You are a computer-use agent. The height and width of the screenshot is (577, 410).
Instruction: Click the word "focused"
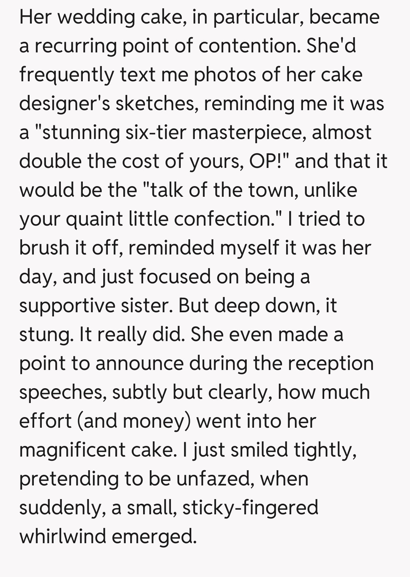[175, 277]
